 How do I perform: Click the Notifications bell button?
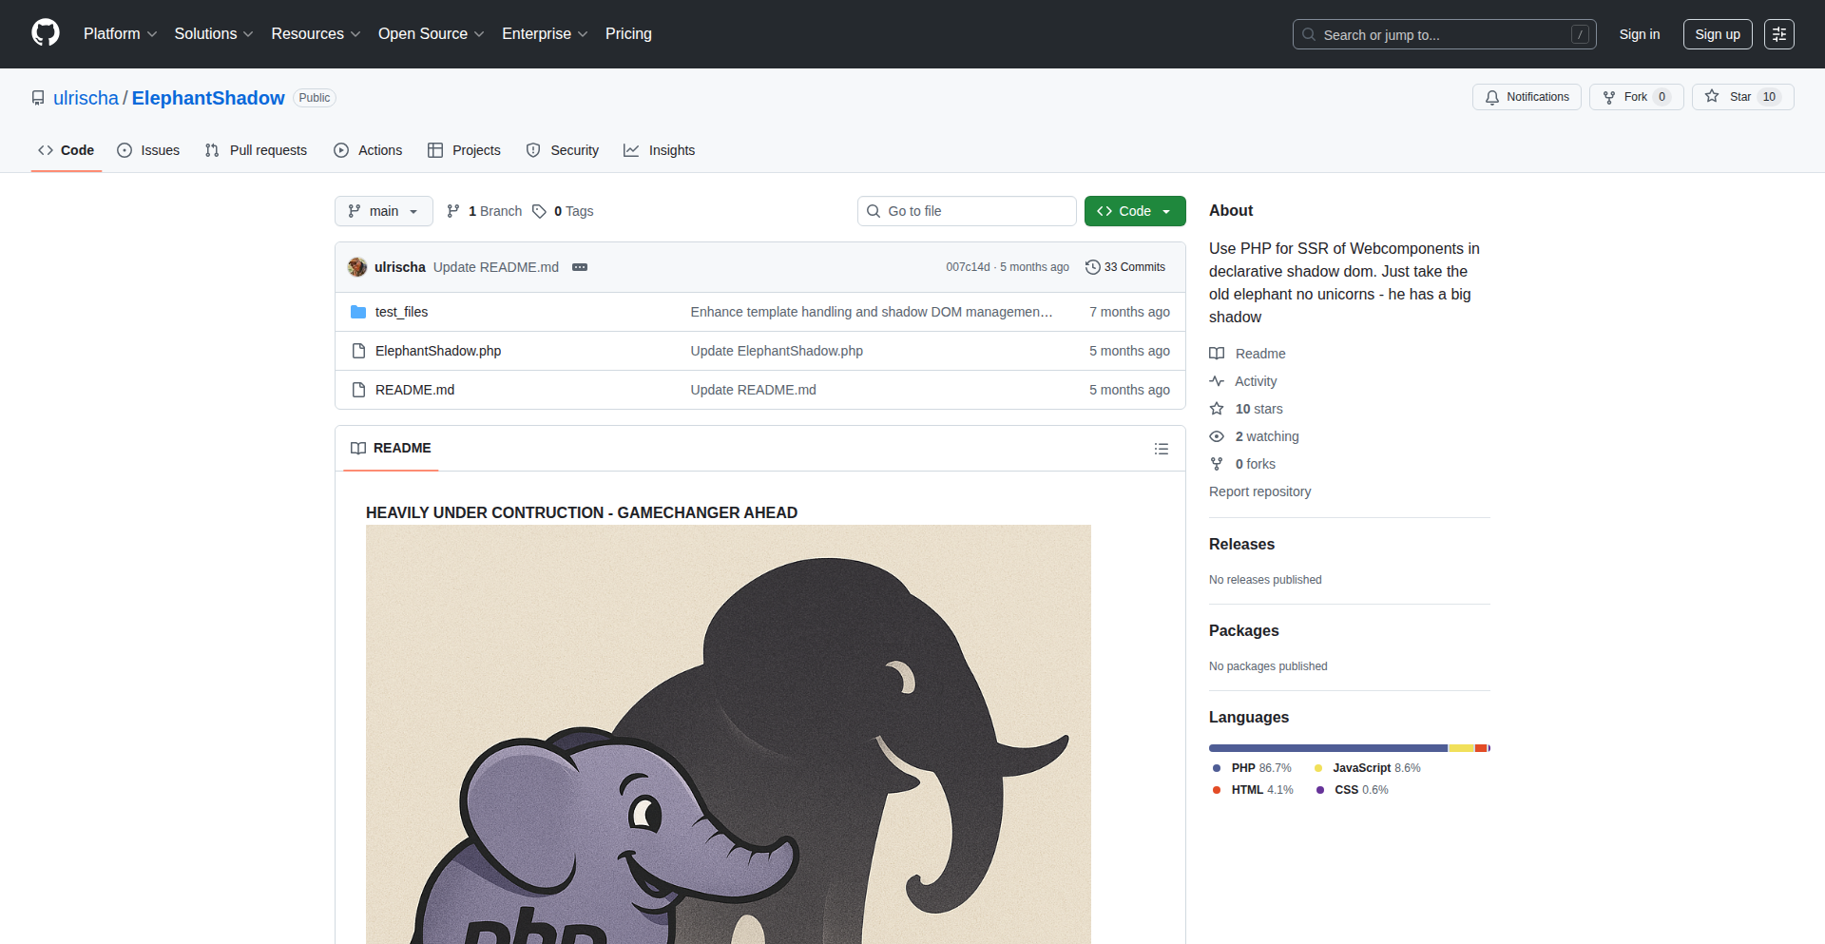click(1527, 97)
